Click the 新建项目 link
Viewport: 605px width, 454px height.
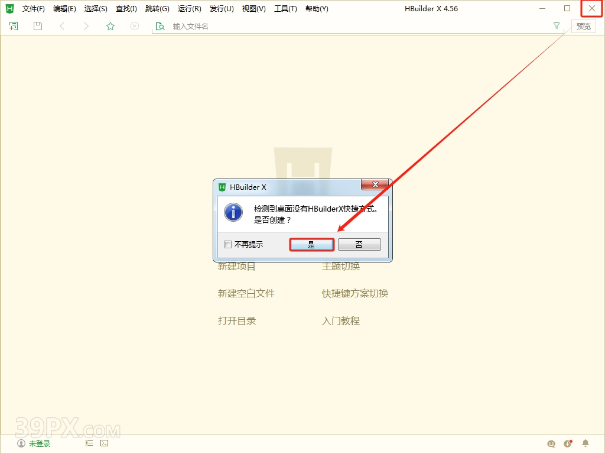click(x=236, y=267)
